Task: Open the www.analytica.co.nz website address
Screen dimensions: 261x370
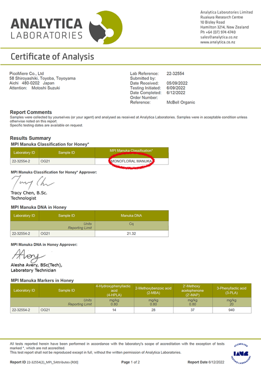Action: coord(218,42)
